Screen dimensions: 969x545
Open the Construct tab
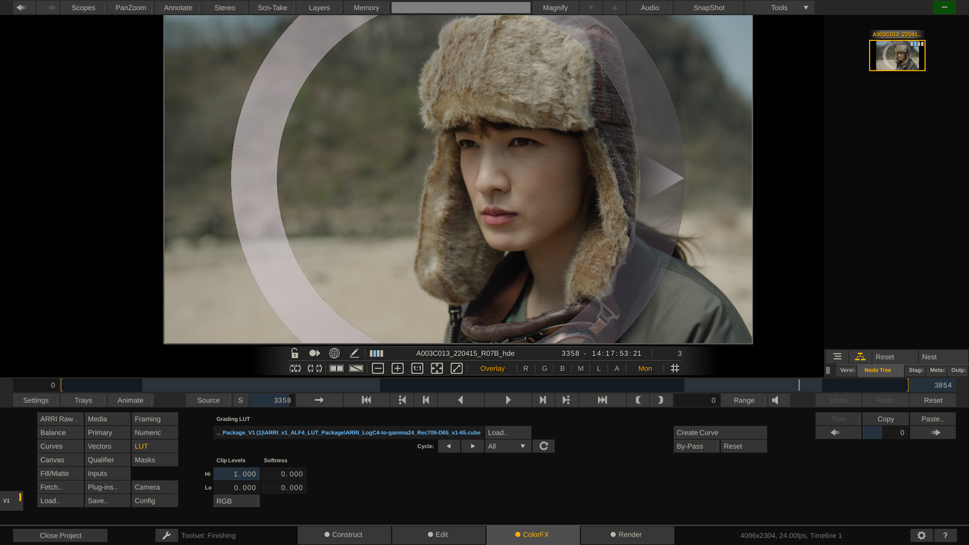[344, 535]
